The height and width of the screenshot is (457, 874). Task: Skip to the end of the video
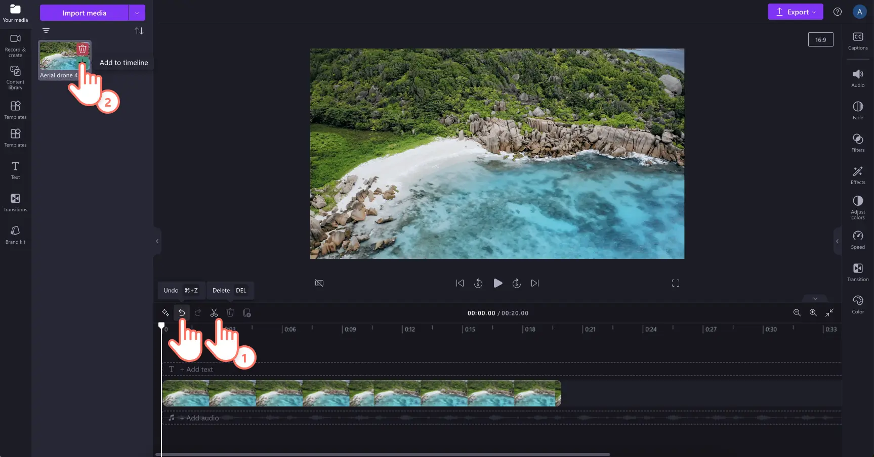click(535, 283)
